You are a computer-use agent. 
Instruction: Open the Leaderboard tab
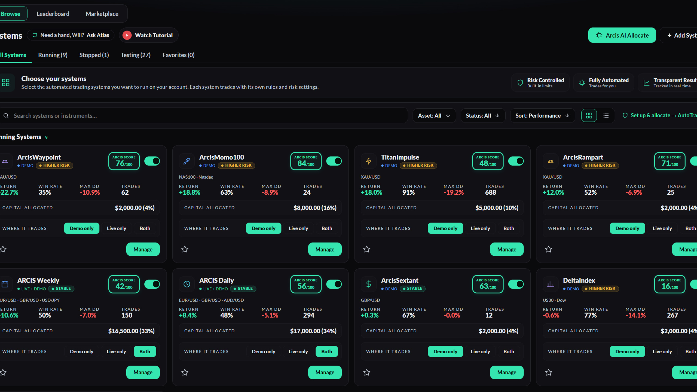coord(53,14)
